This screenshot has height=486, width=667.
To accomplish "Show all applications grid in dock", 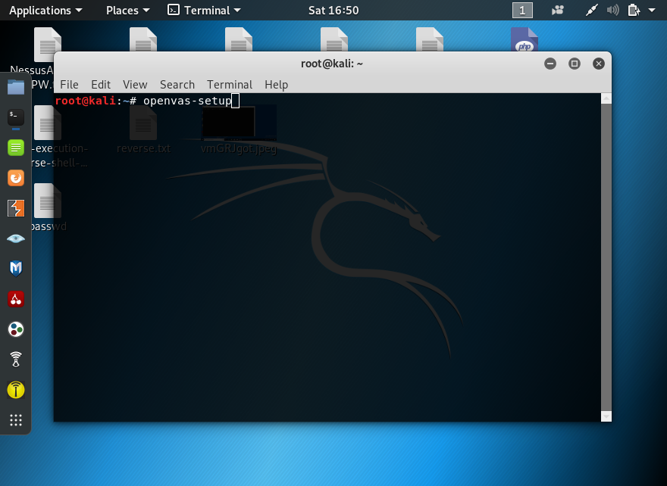I will (x=16, y=420).
